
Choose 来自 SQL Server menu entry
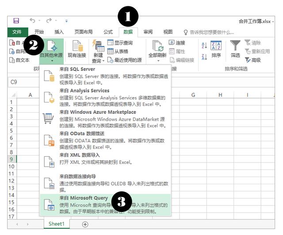click(x=105, y=76)
